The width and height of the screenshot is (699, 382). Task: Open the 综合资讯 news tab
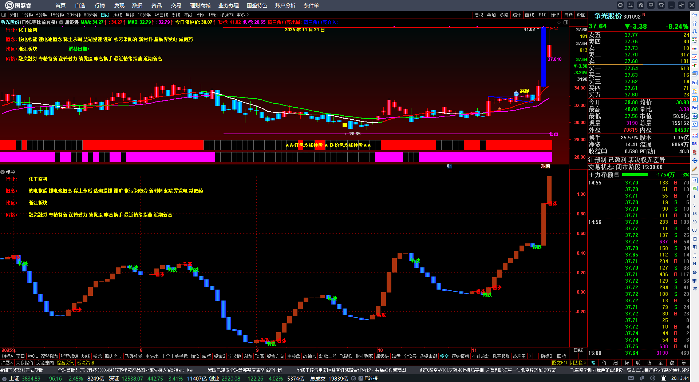coord(66,363)
